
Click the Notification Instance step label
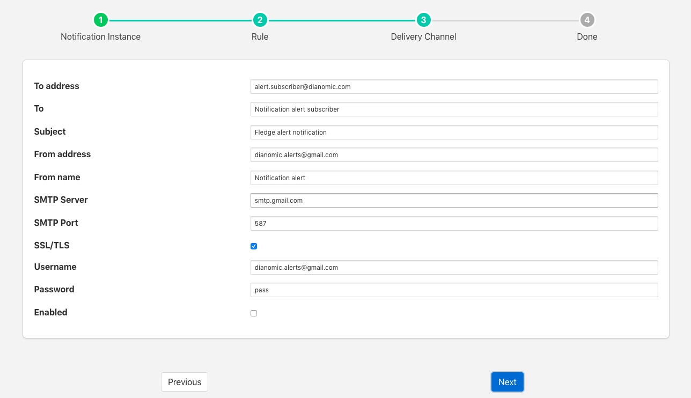pyautogui.click(x=100, y=37)
